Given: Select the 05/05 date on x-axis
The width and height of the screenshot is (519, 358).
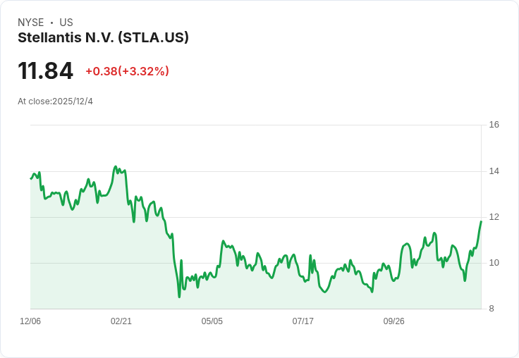Looking at the screenshot, I should tap(212, 321).
